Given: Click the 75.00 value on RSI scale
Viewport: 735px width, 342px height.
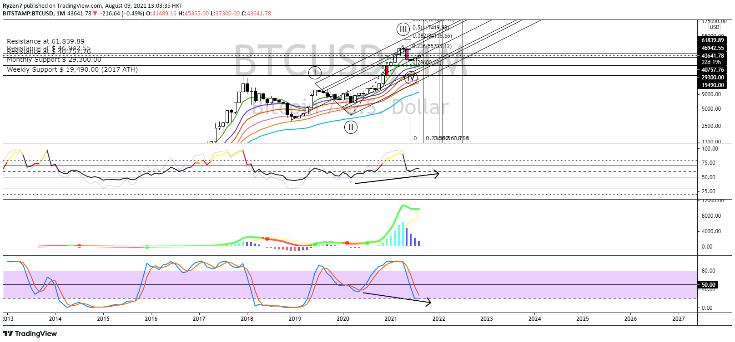Looking at the screenshot, I should point(709,163).
